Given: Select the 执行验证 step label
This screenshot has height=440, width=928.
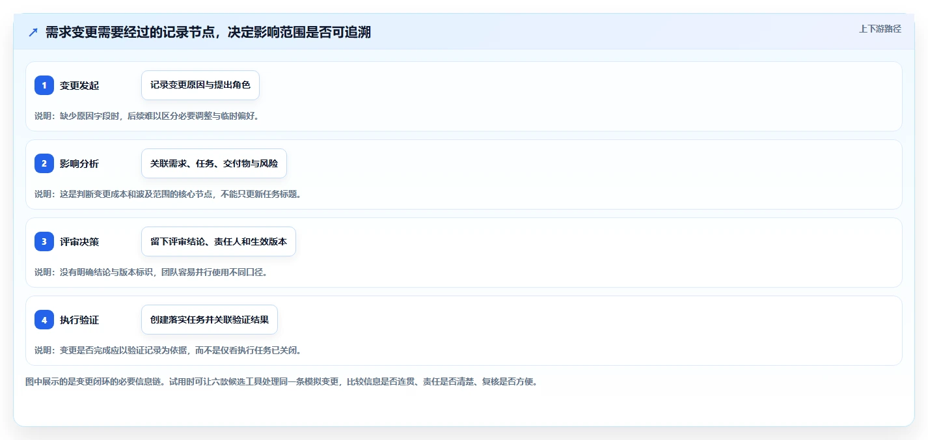Looking at the screenshot, I should [x=79, y=320].
